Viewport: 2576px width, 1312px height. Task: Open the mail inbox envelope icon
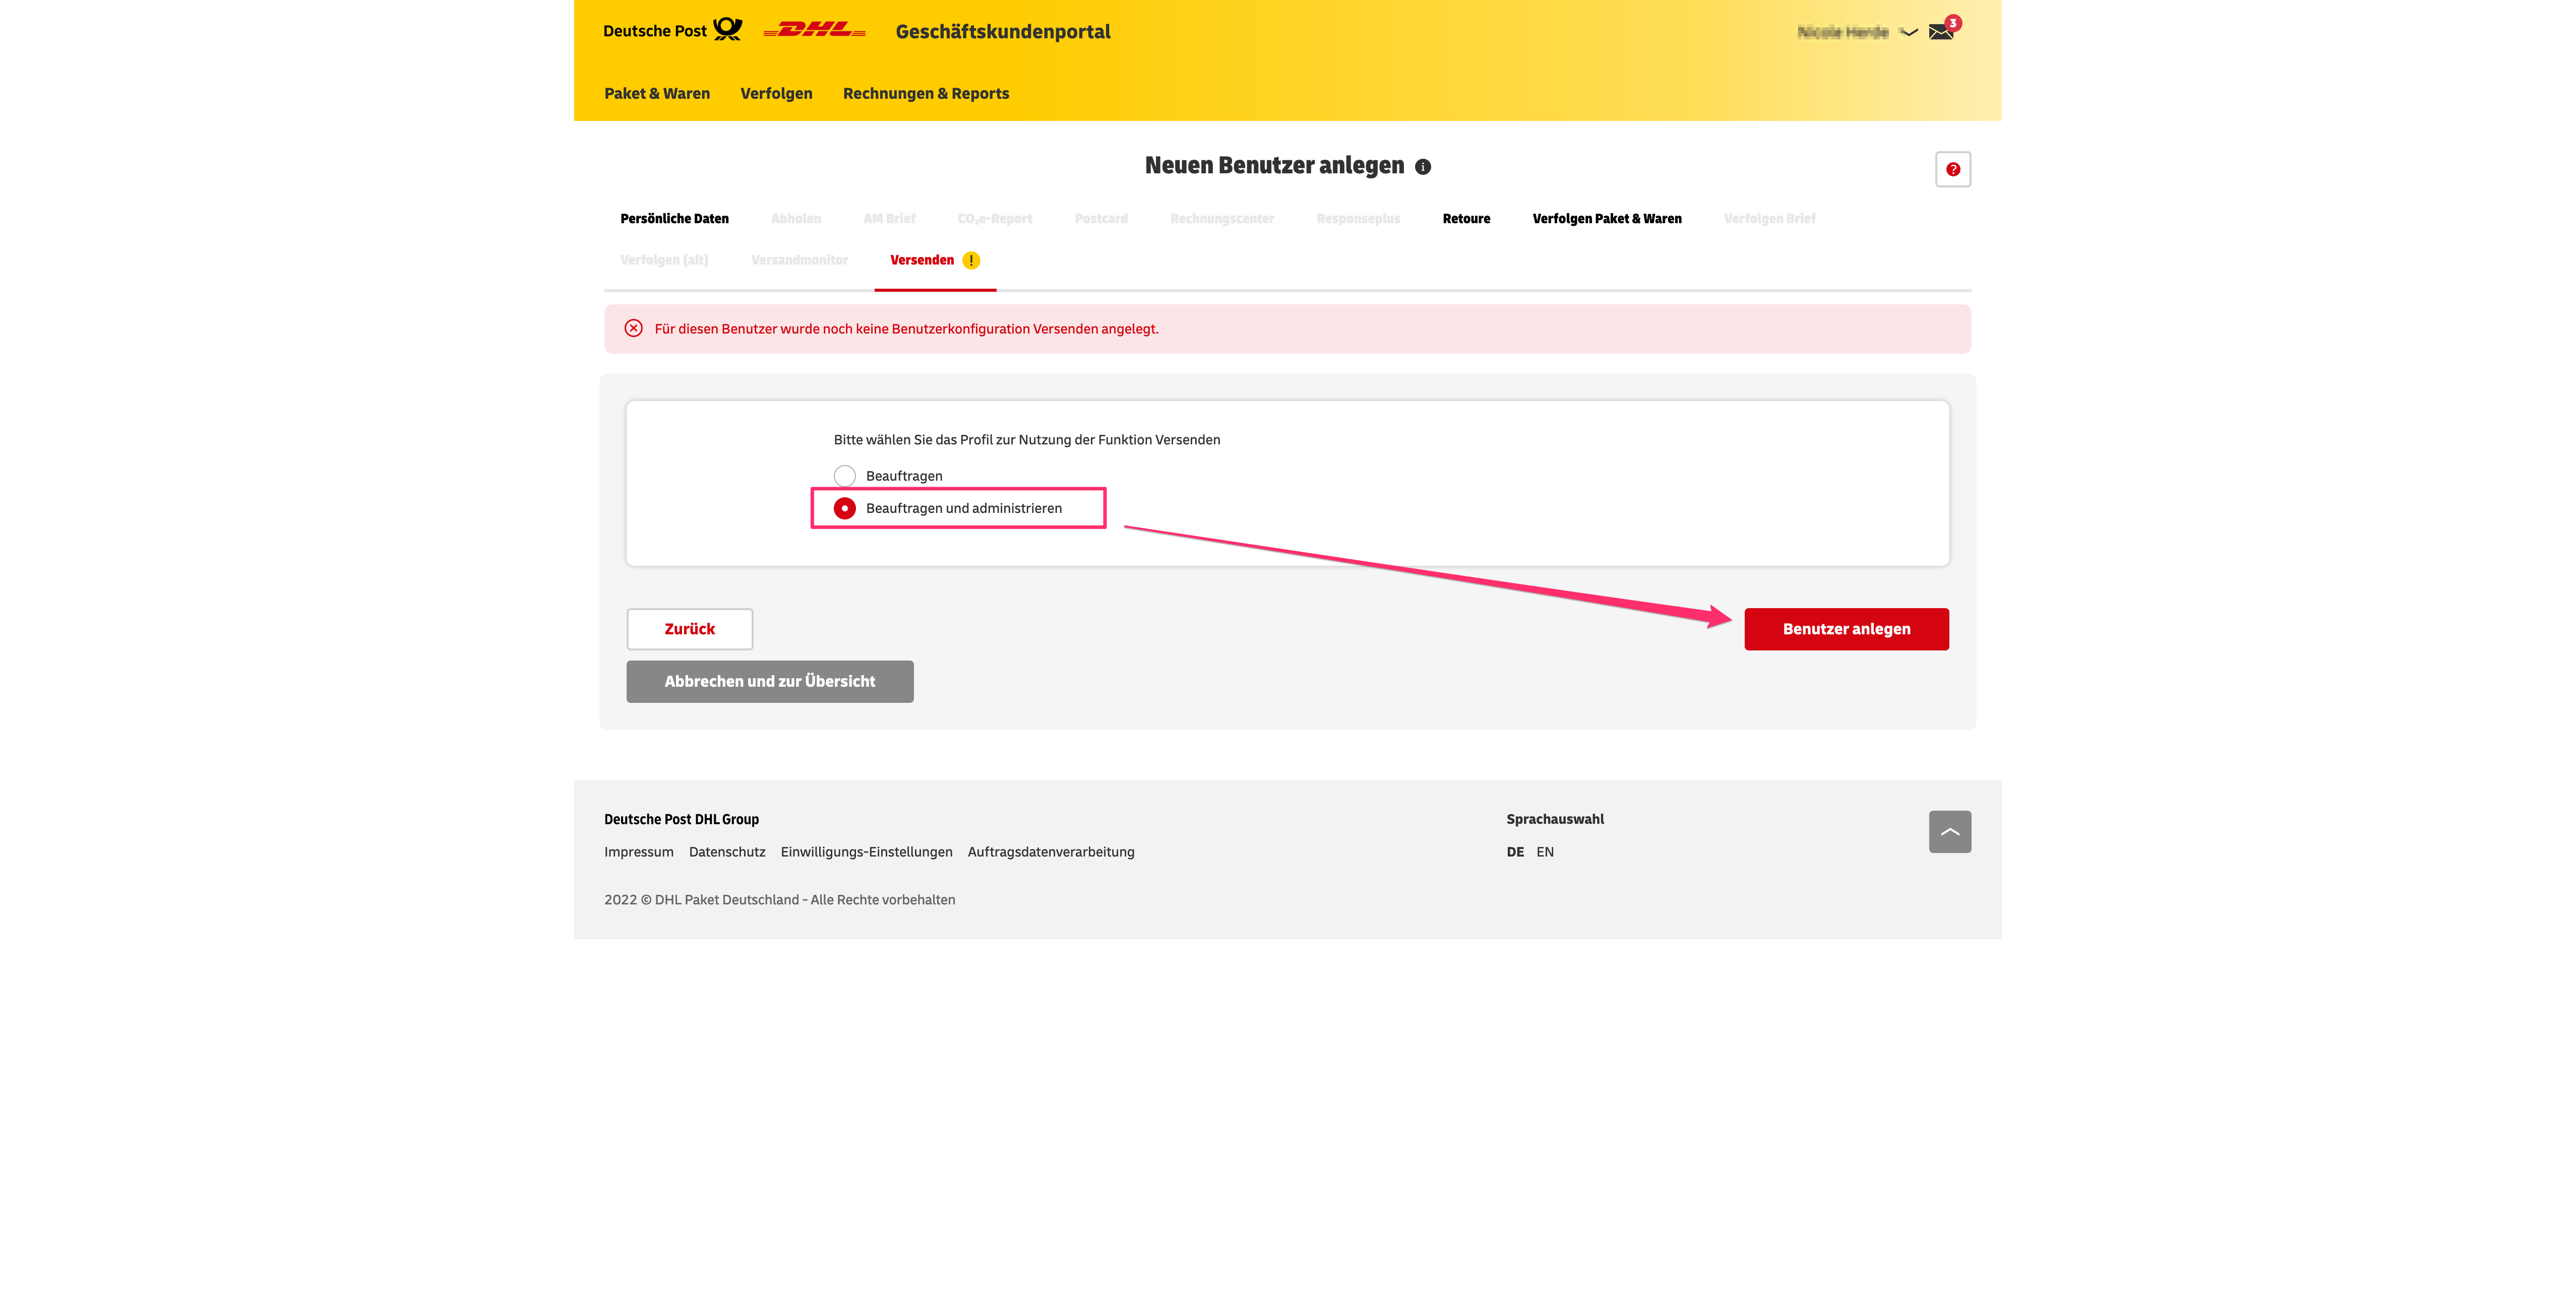coord(1941,32)
